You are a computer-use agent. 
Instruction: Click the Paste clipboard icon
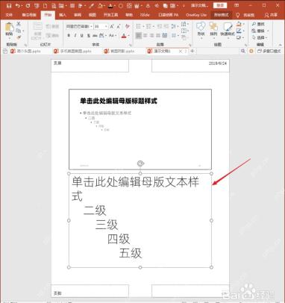click(x=10, y=27)
